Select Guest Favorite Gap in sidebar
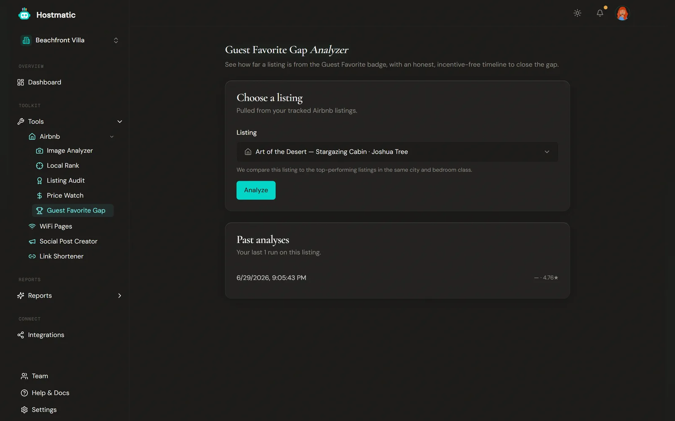This screenshot has width=675, height=421. pyautogui.click(x=73, y=210)
